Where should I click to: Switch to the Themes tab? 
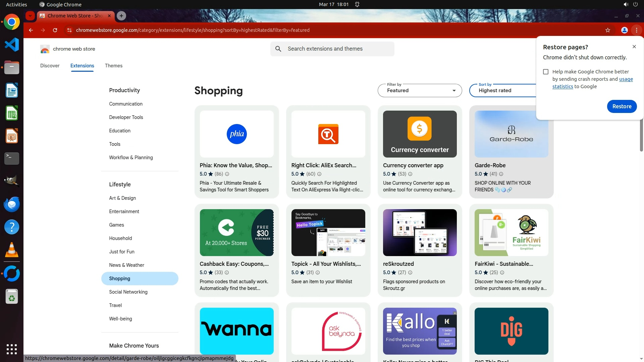(113, 66)
